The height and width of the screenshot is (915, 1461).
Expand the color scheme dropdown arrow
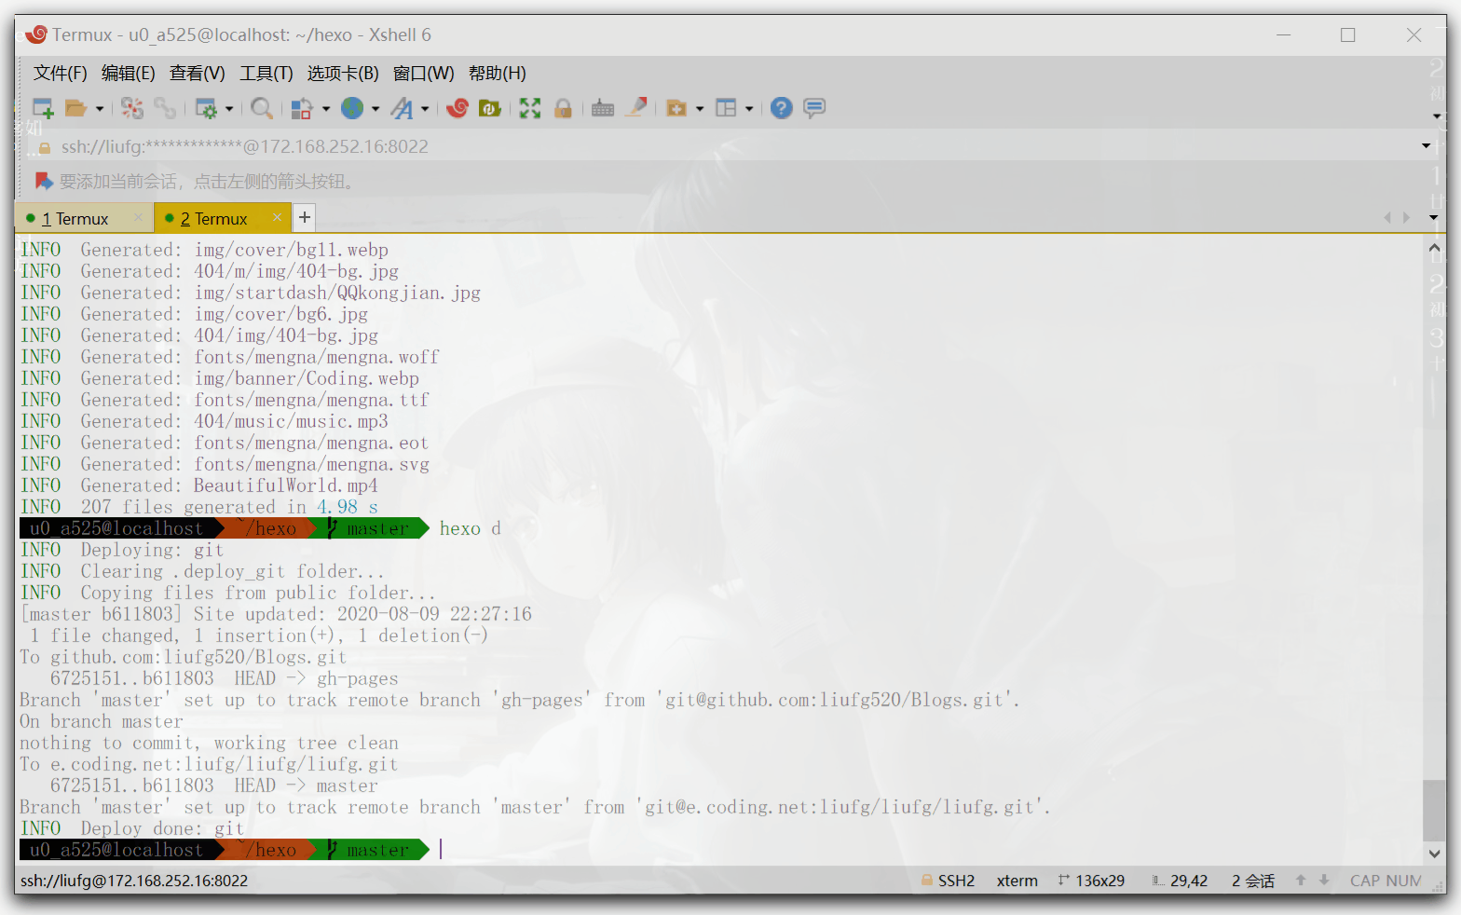tap(325, 109)
